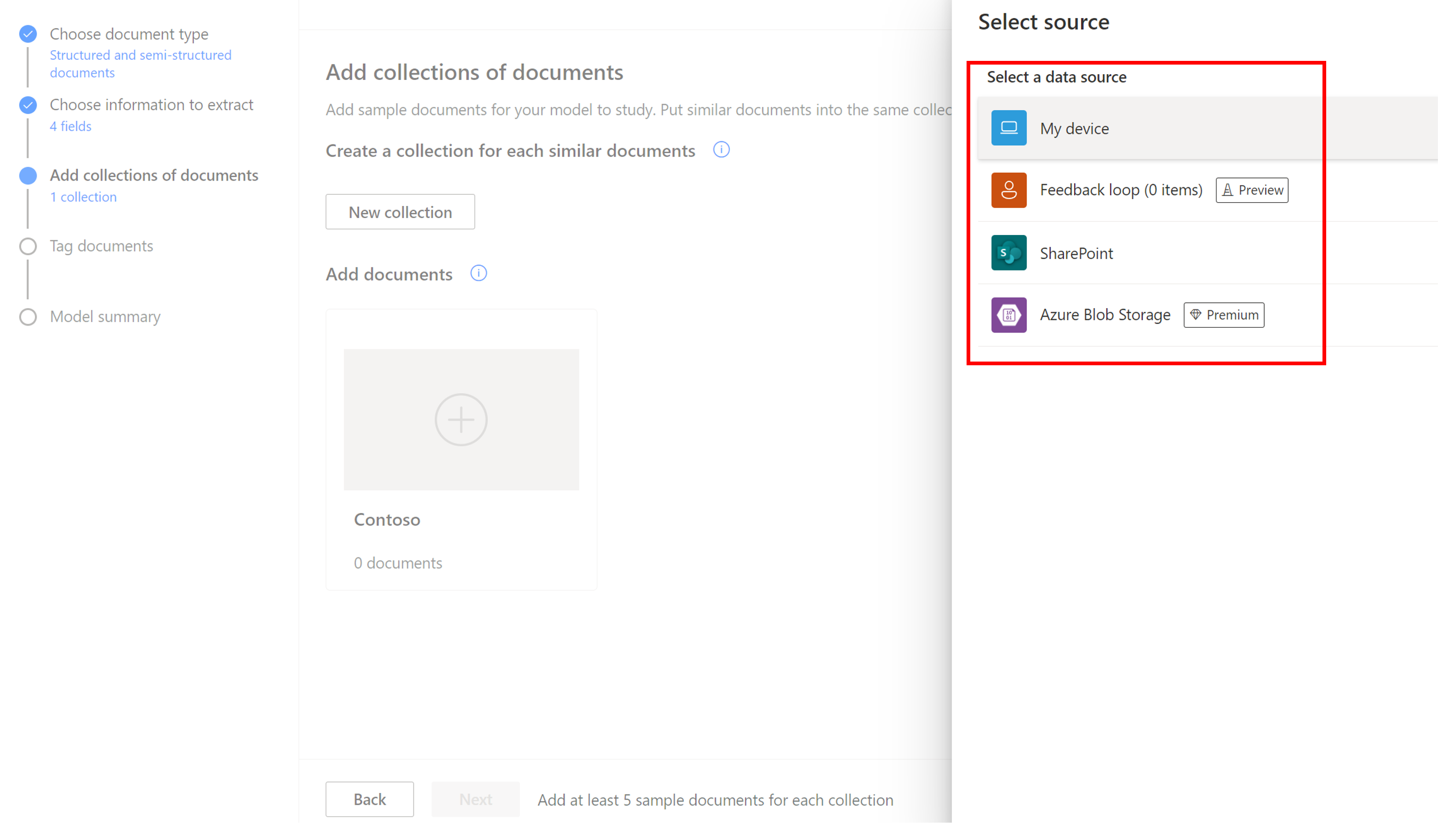
Task: Click the plus icon to add documents
Action: point(460,420)
